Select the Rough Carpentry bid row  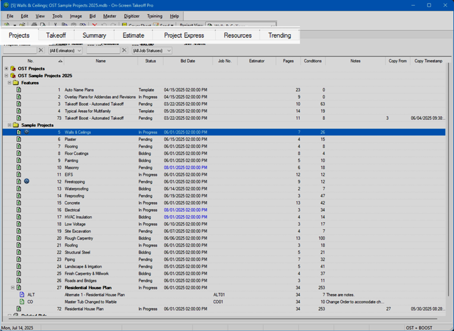pos(224,238)
